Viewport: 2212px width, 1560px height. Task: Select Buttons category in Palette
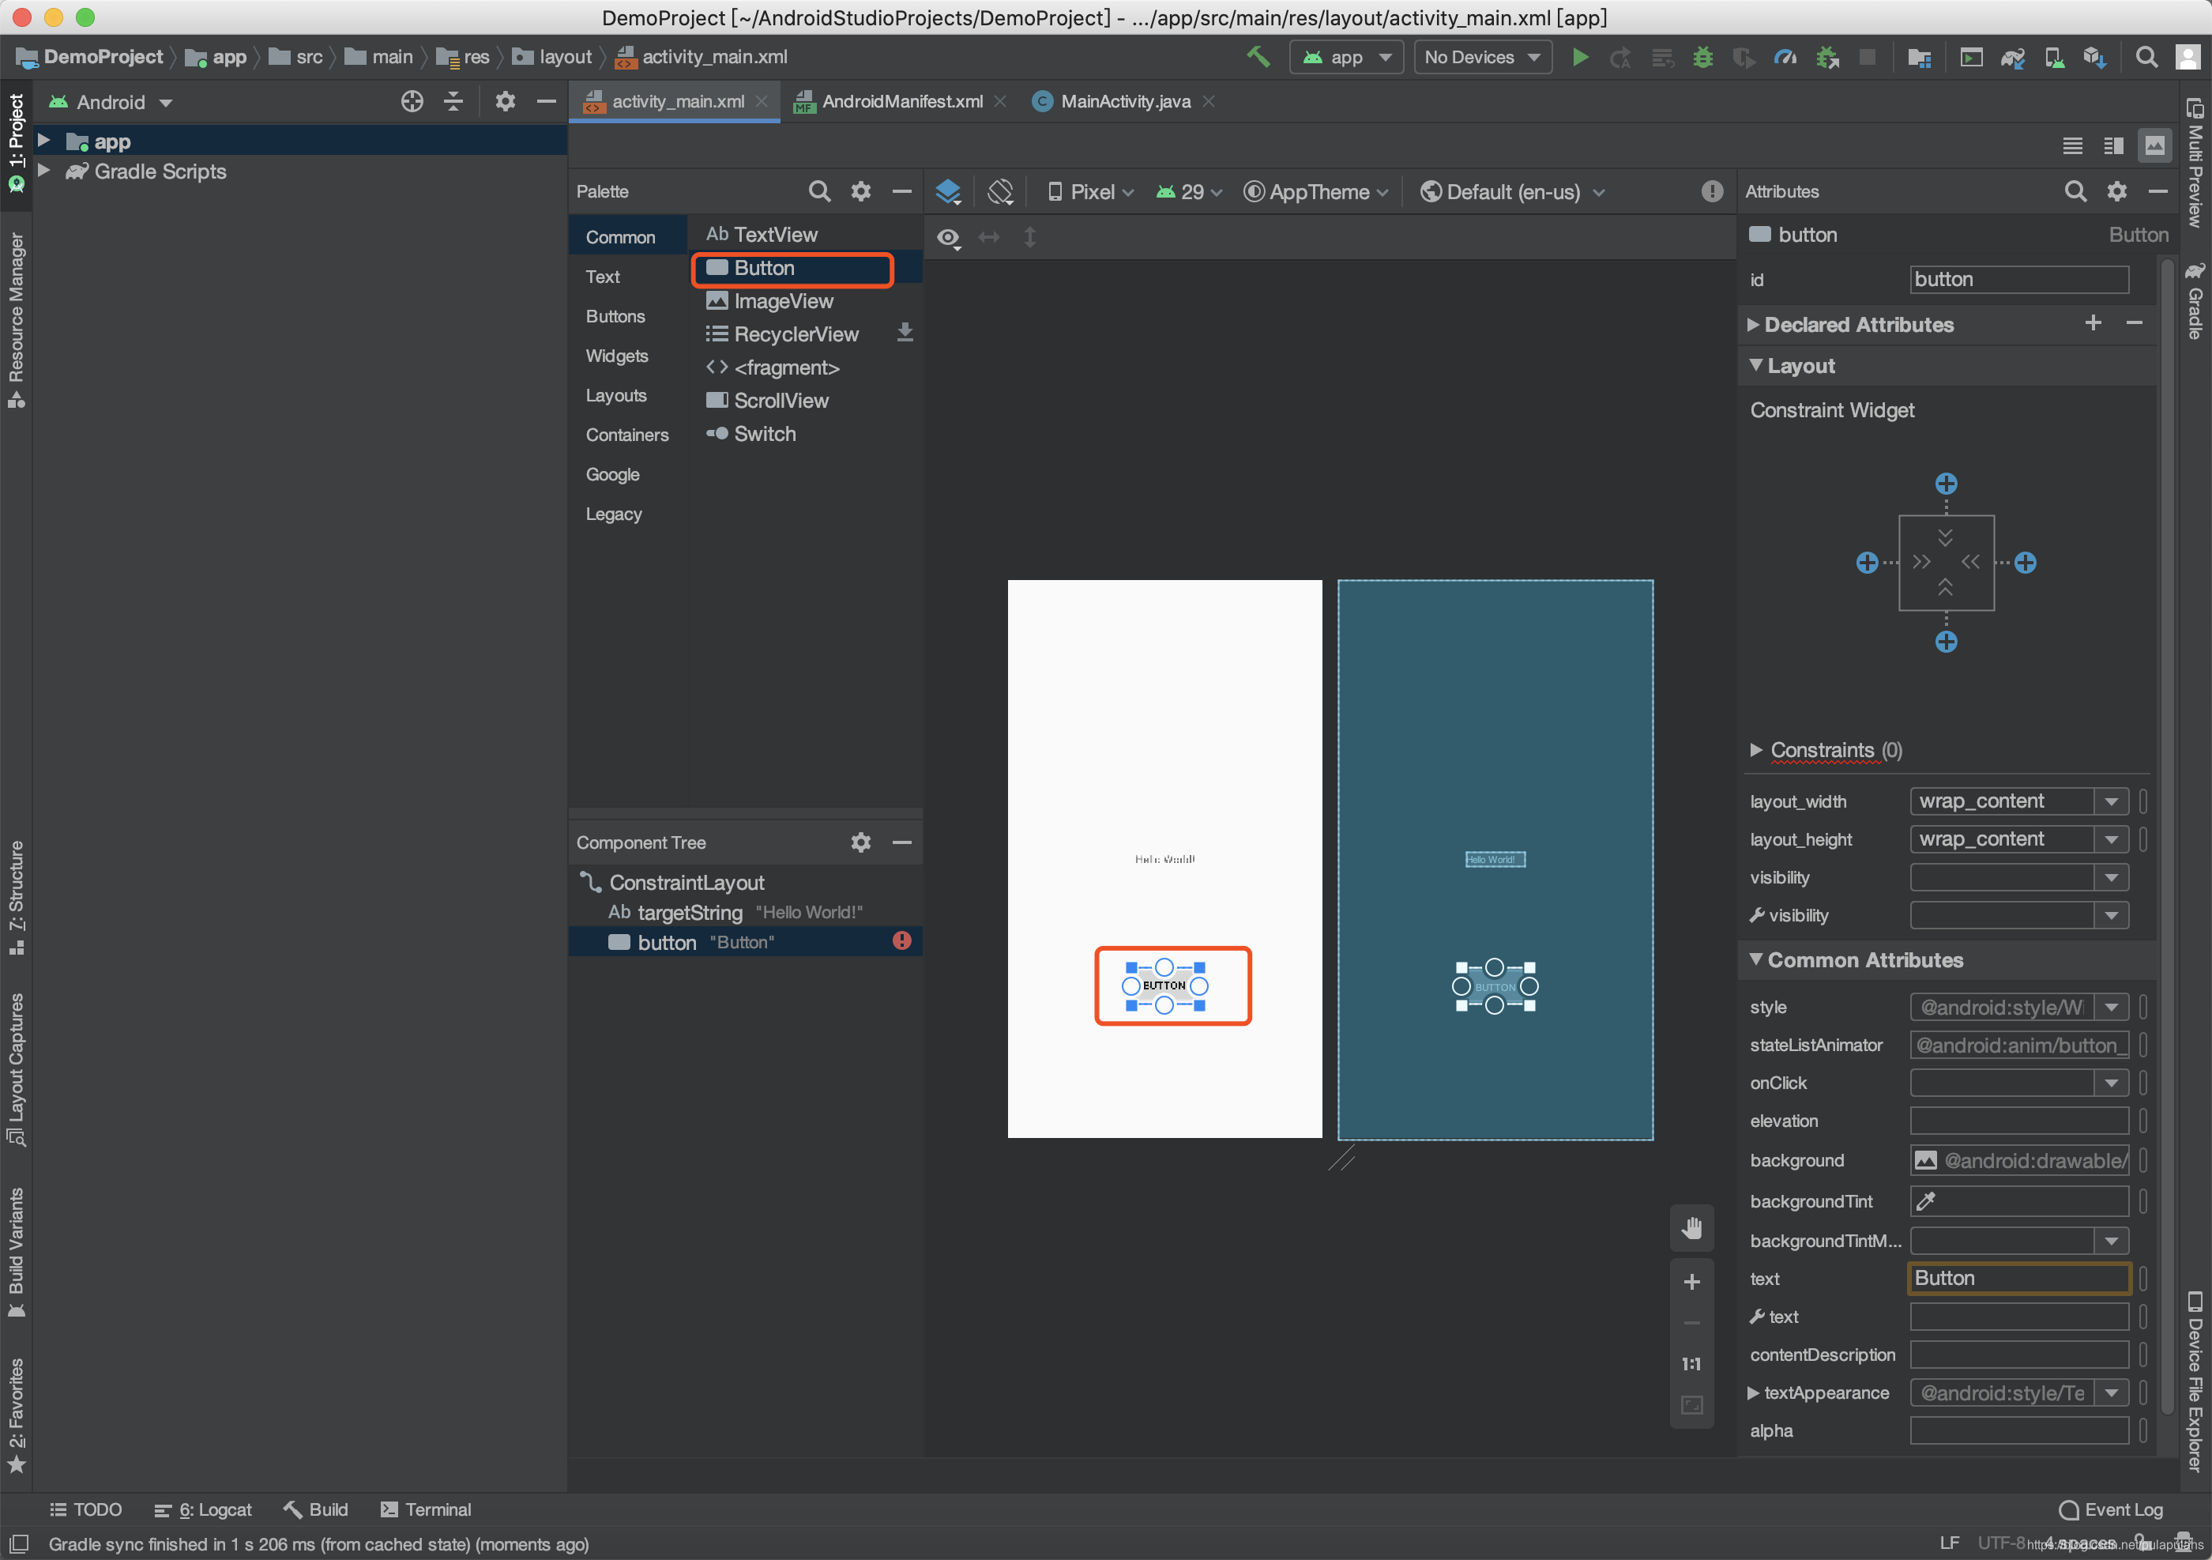click(614, 316)
